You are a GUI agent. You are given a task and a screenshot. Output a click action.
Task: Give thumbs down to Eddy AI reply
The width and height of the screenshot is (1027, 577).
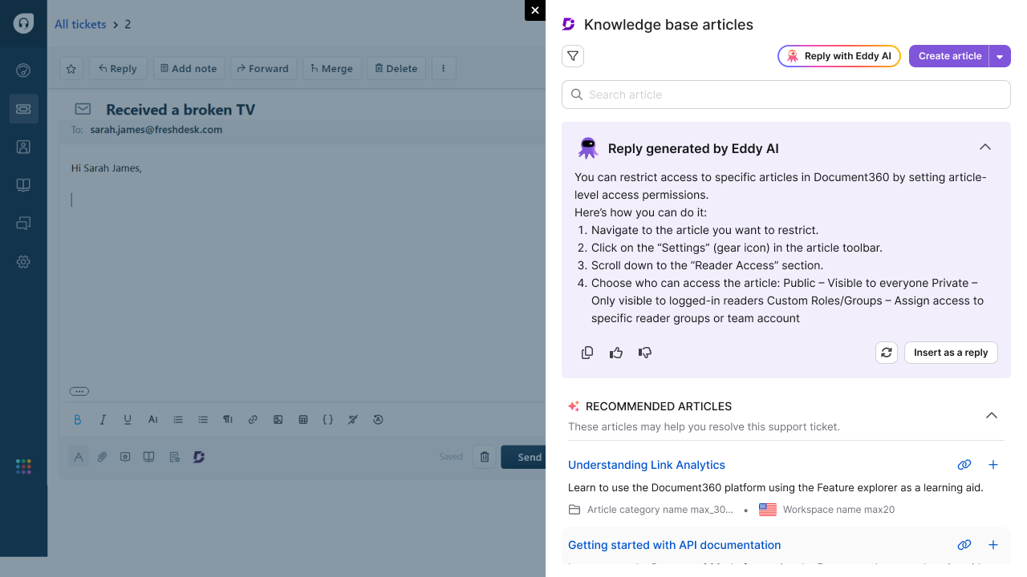(x=645, y=353)
